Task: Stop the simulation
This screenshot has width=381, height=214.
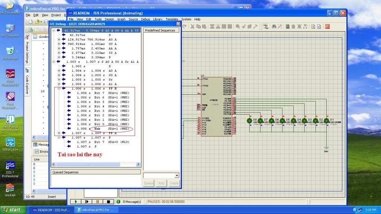Action: click(108, 202)
